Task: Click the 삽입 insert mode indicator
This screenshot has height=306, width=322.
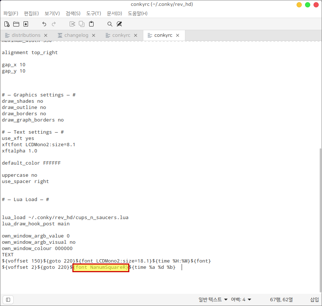Action: click(314, 299)
